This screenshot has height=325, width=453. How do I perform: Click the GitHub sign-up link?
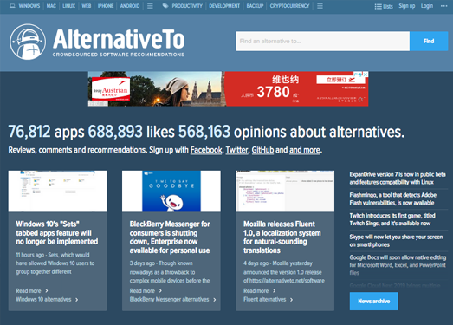(262, 150)
